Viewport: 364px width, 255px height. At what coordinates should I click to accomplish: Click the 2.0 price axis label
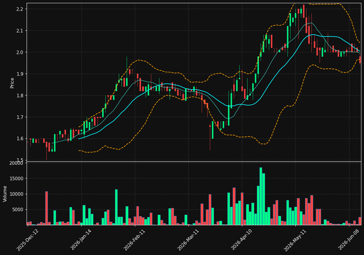pos(20,52)
